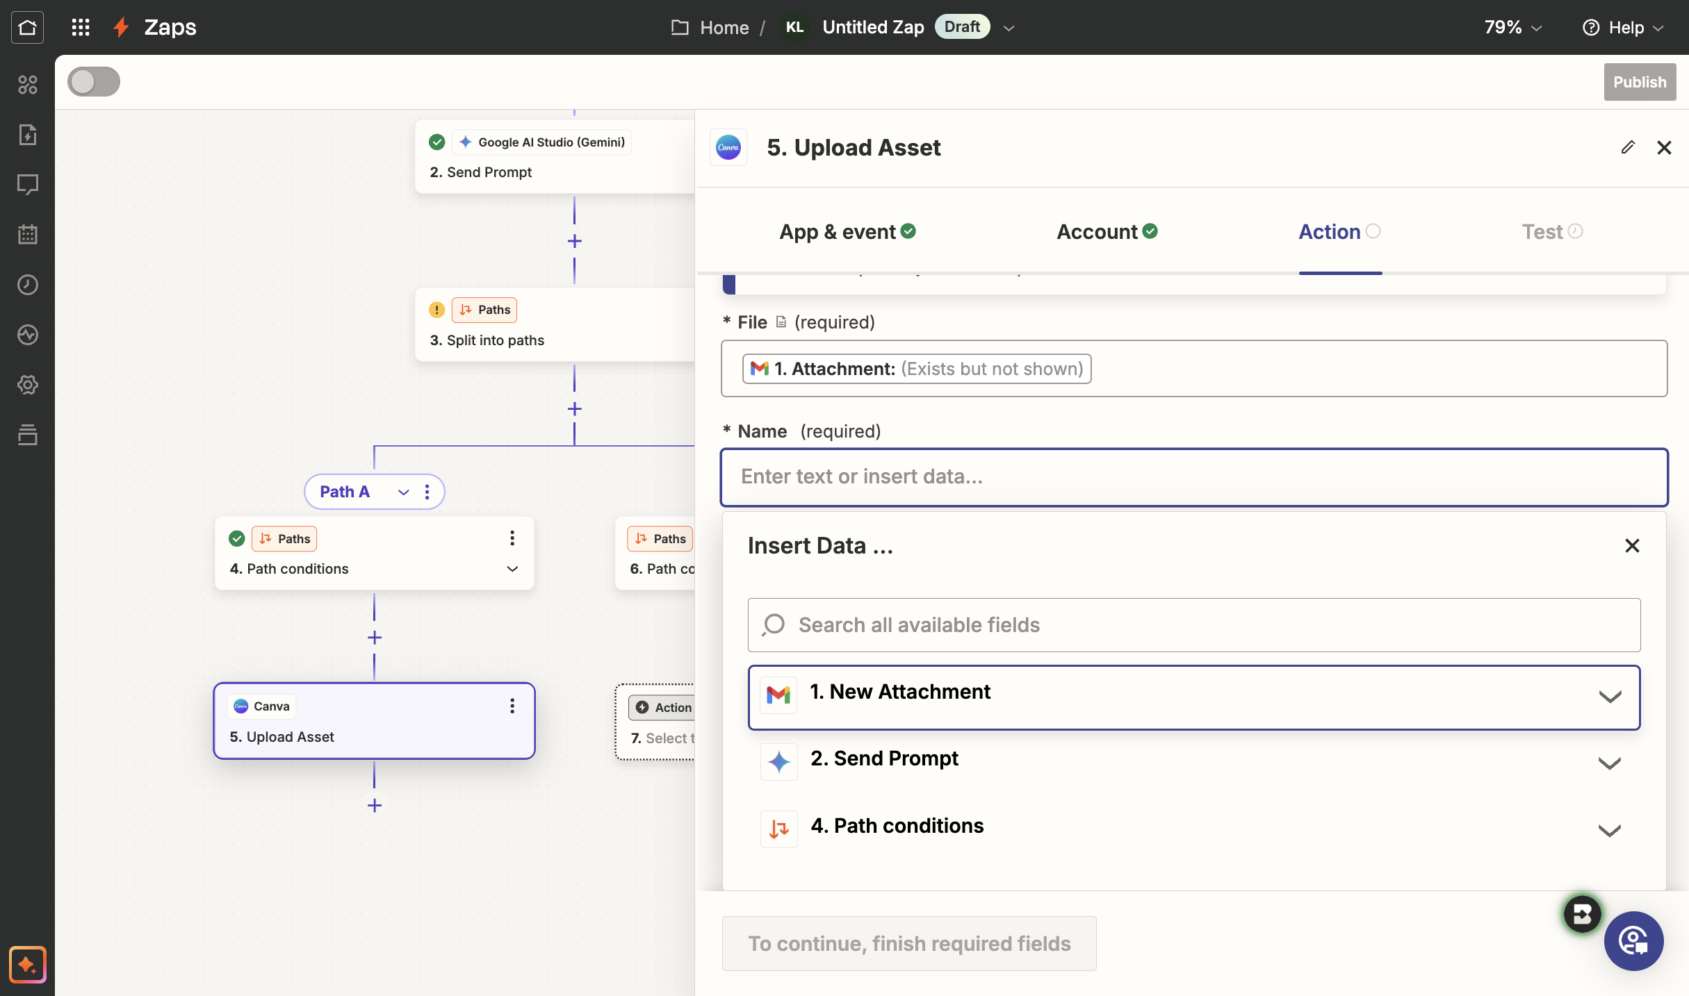Click the 1. Attachment pill in File field

coord(917,369)
